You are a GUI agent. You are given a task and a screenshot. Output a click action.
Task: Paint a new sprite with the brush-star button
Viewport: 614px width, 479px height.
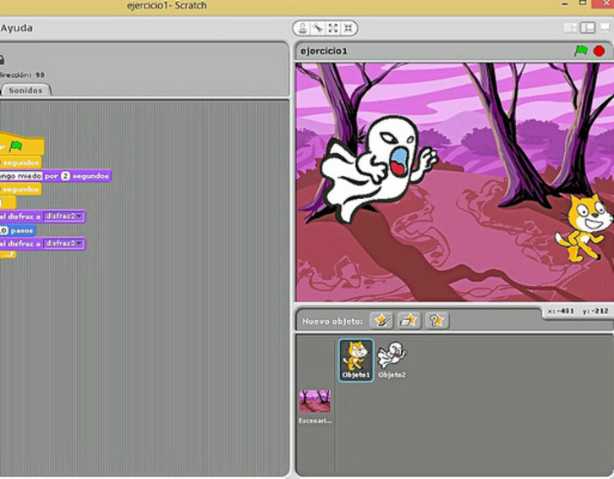382,321
